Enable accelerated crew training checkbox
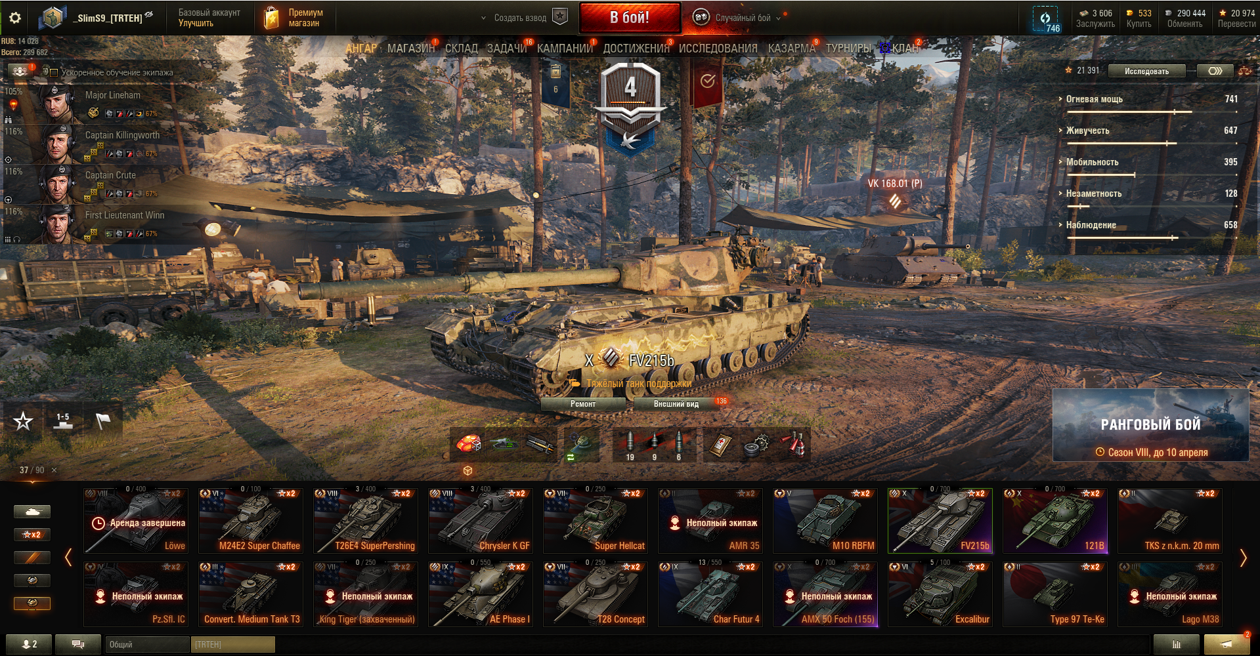This screenshot has width=1260, height=656. [54, 73]
